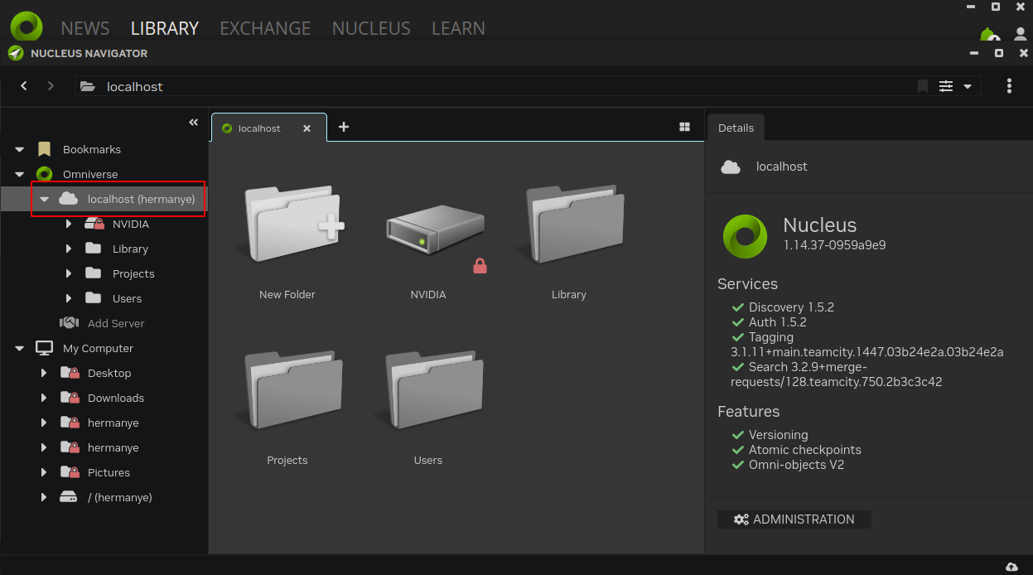Open the Omniverse launcher logo icon
Screen dimensions: 1033x575
coord(26,27)
